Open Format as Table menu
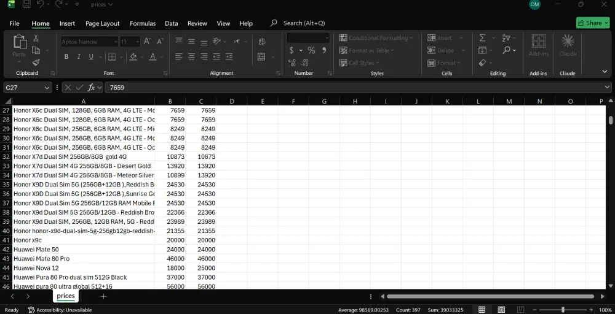Screen dimensions: 615x314 367,50
